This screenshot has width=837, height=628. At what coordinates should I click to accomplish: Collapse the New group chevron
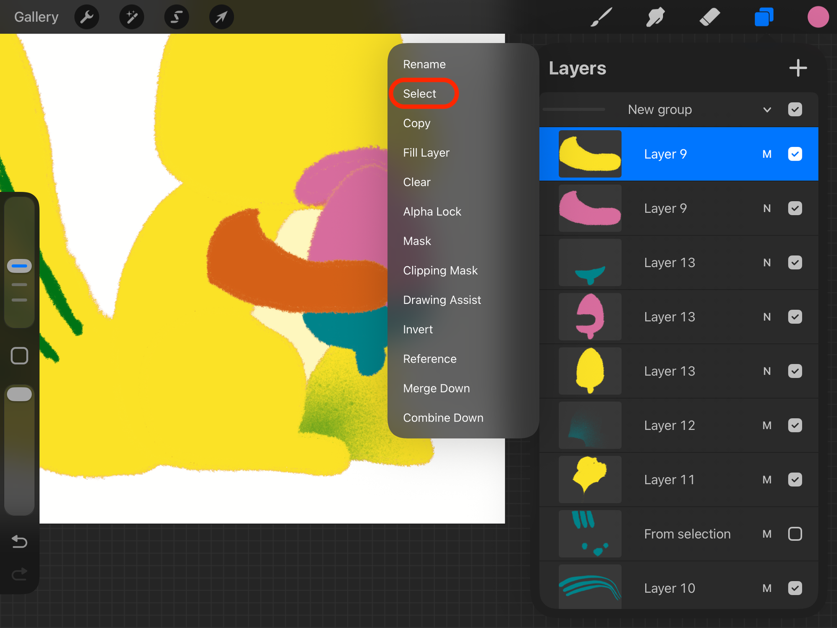(767, 110)
